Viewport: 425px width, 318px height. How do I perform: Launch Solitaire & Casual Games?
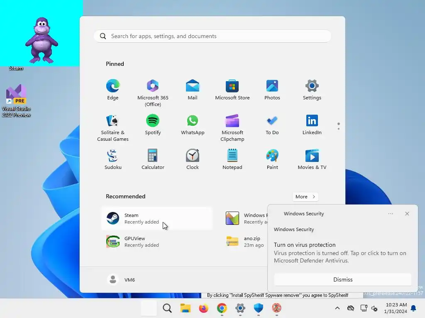click(x=113, y=128)
